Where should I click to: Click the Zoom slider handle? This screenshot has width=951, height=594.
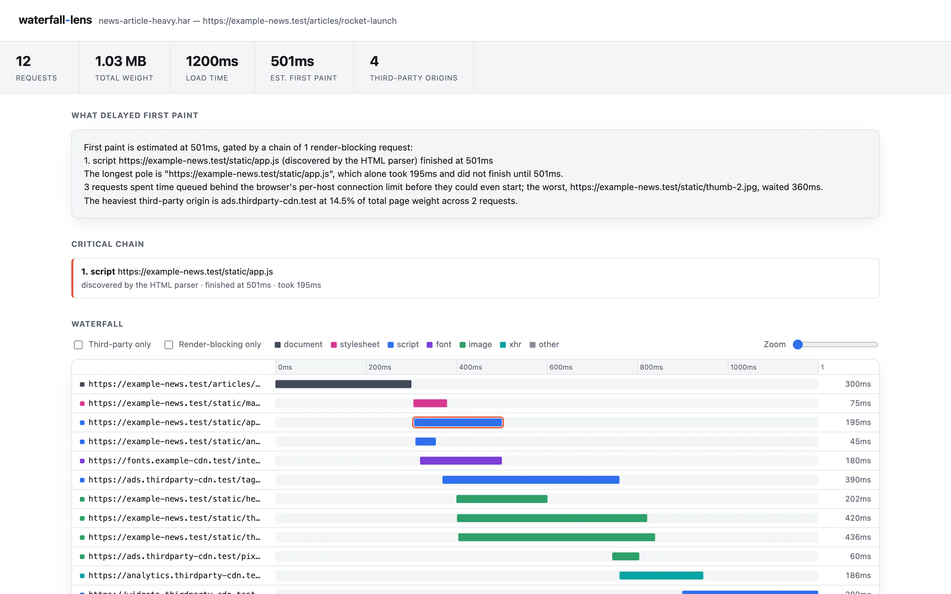click(797, 345)
